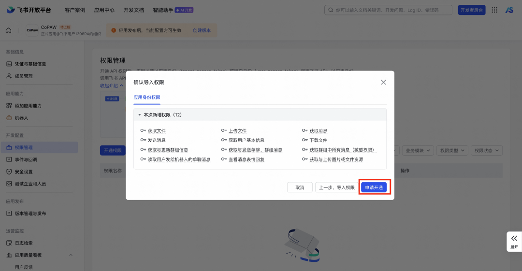This screenshot has height=271, width=522.
Task: Open the 权限类型 filter dropdown
Action: 452,150
